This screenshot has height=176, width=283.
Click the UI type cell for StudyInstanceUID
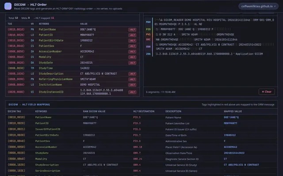32,92
